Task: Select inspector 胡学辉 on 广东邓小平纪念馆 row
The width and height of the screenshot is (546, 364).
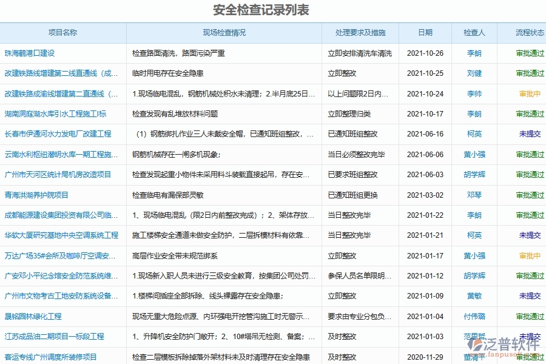Action: click(x=473, y=276)
